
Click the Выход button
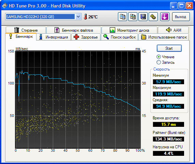point(181,17)
